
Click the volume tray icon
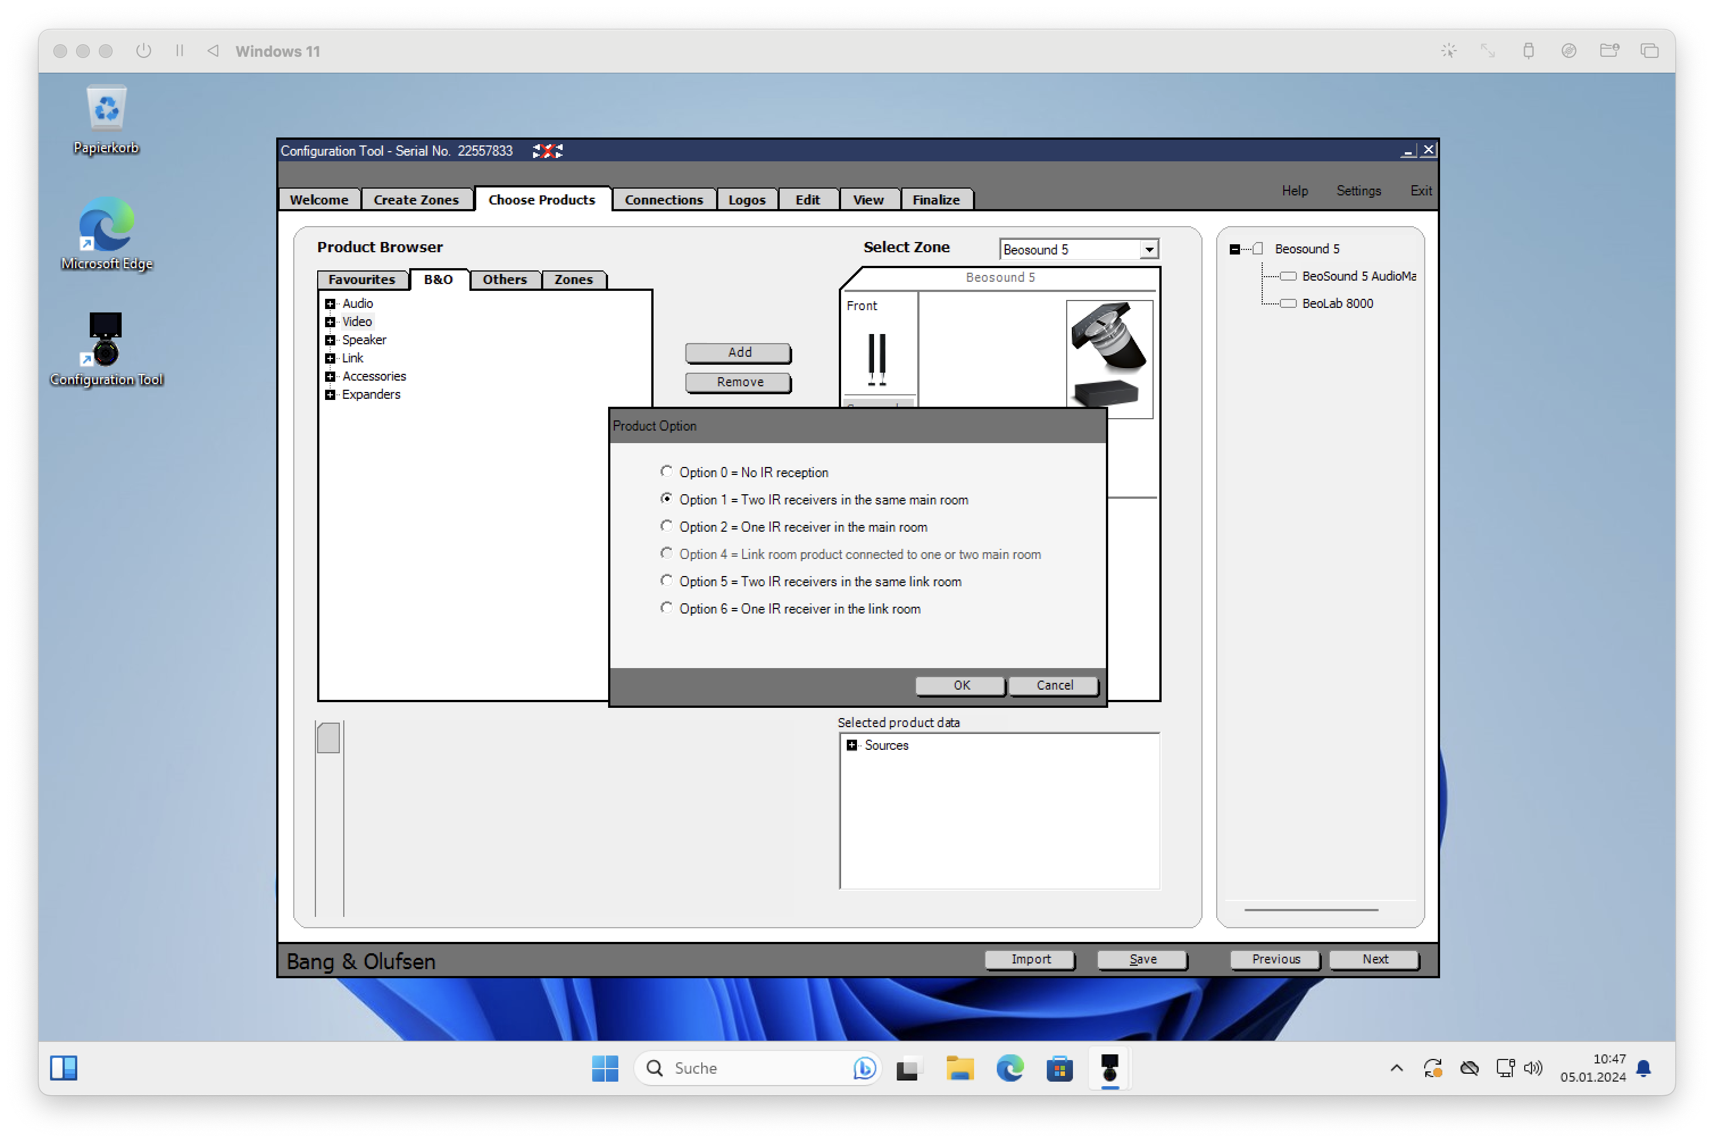click(1533, 1068)
